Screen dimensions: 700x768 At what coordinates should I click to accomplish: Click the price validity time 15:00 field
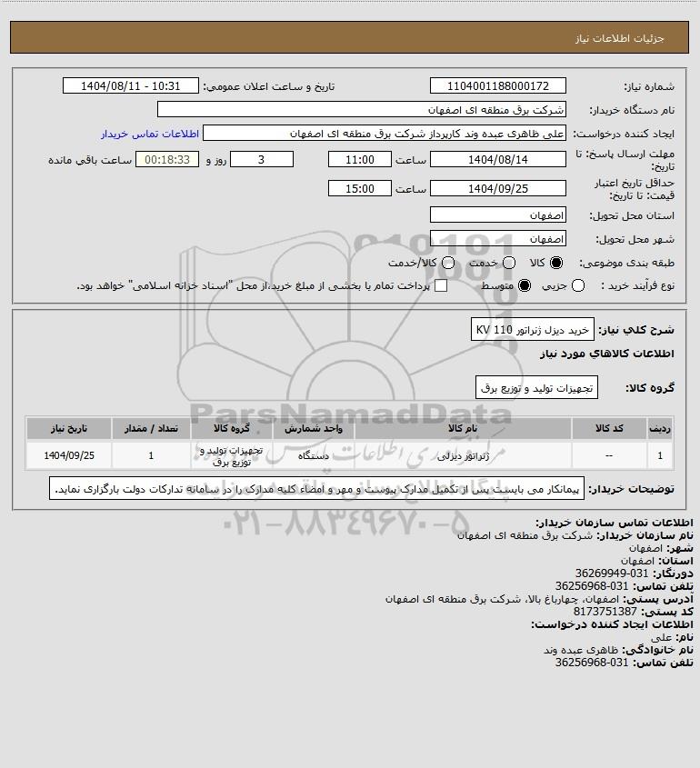[x=360, y=188]
